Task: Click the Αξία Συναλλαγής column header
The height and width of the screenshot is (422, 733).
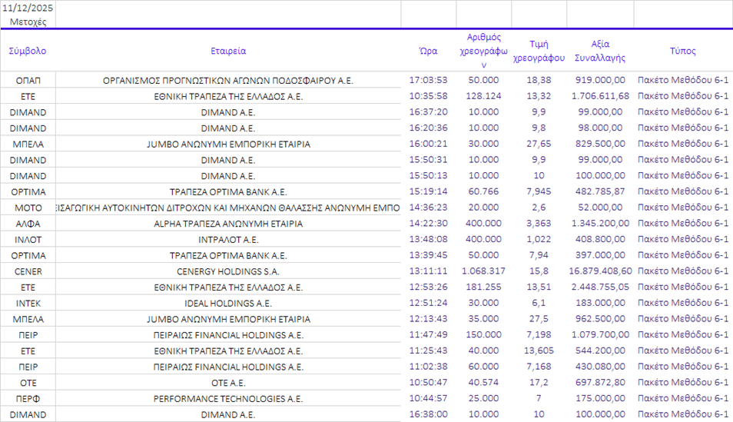Action: pyautogui.click(x=599, y=52)
